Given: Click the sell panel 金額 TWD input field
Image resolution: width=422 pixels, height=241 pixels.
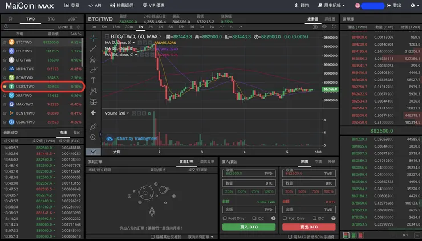Looking at the screenshot, I should point(309,209).
